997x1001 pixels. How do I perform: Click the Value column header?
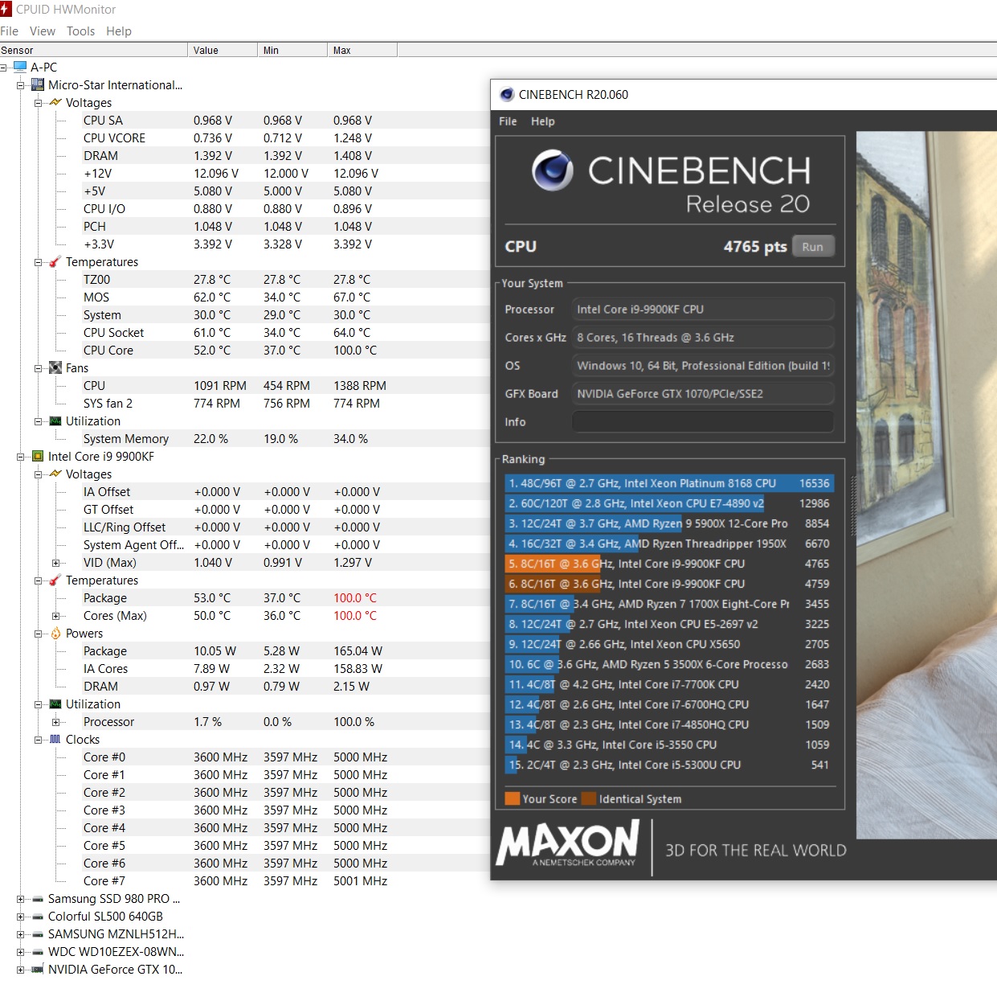[x=223, y=50]
